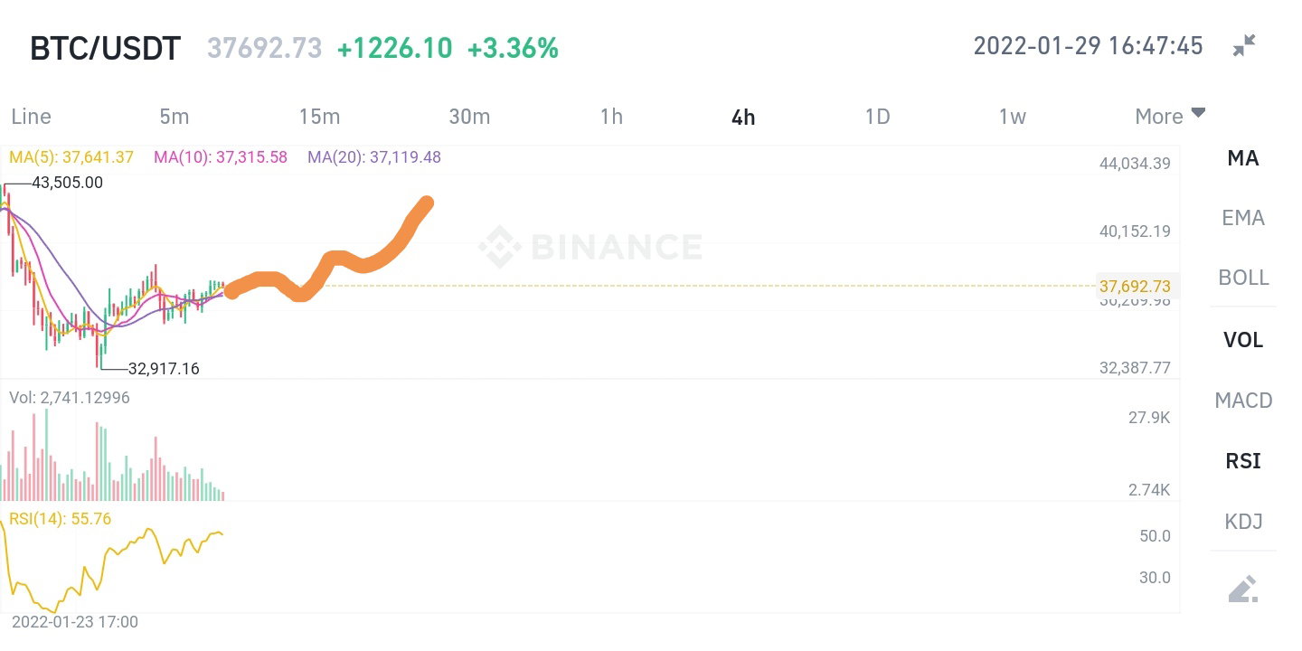
Task: Open the drawing tools pencil icon
Action: [1243, 589]
